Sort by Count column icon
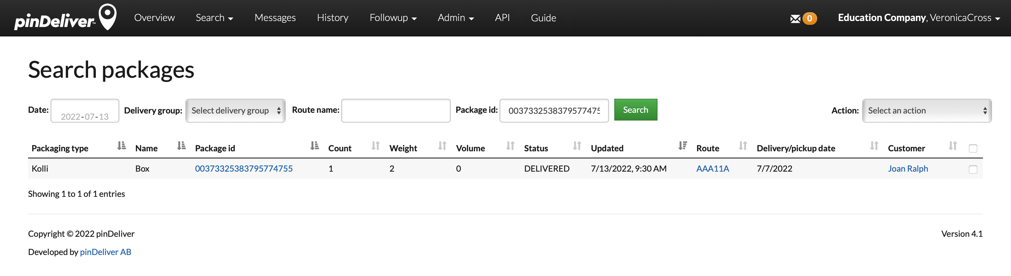1011x276 pixels. pos(376,146)
